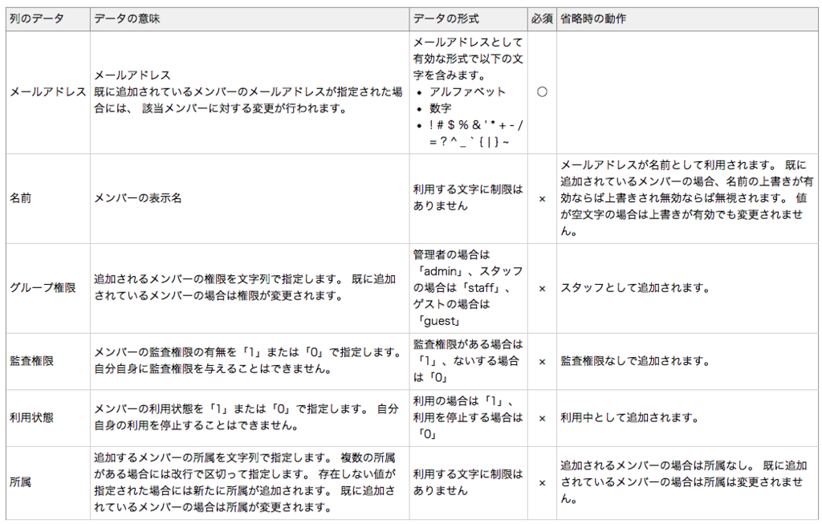Viewport: 822px width, 524px height.
Task: Select the 所属 row label cell
Action: coord(48,482)
